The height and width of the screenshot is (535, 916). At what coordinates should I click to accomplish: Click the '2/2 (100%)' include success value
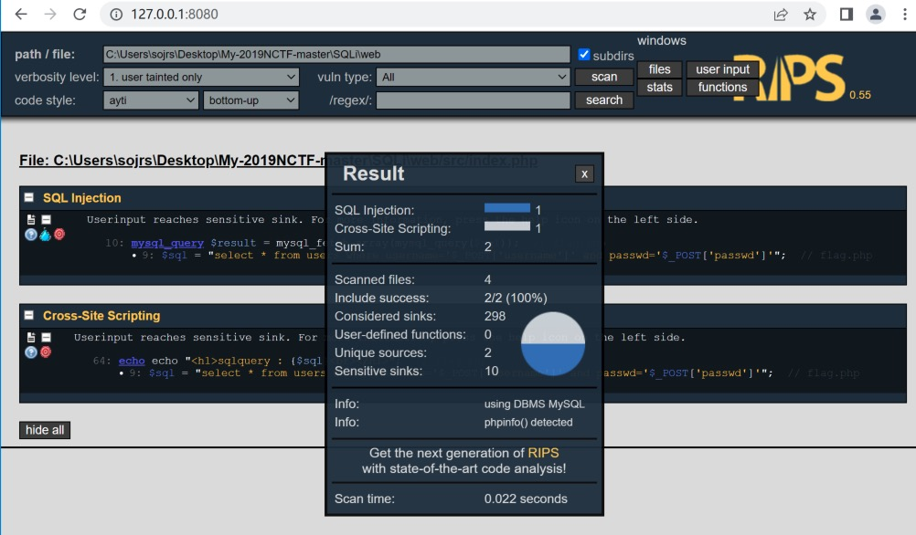(x=516, y=299)
